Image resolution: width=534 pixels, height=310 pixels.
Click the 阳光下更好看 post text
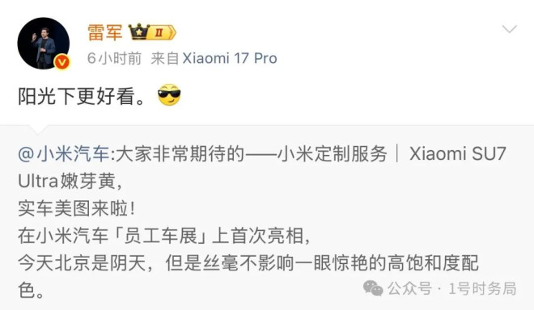point(82,96)
